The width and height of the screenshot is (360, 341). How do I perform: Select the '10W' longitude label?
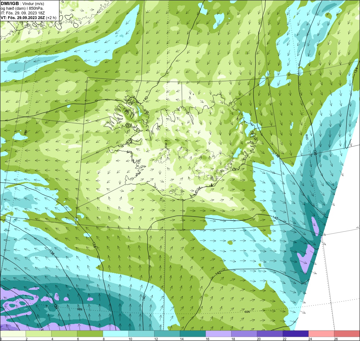[x=307, y=137]
